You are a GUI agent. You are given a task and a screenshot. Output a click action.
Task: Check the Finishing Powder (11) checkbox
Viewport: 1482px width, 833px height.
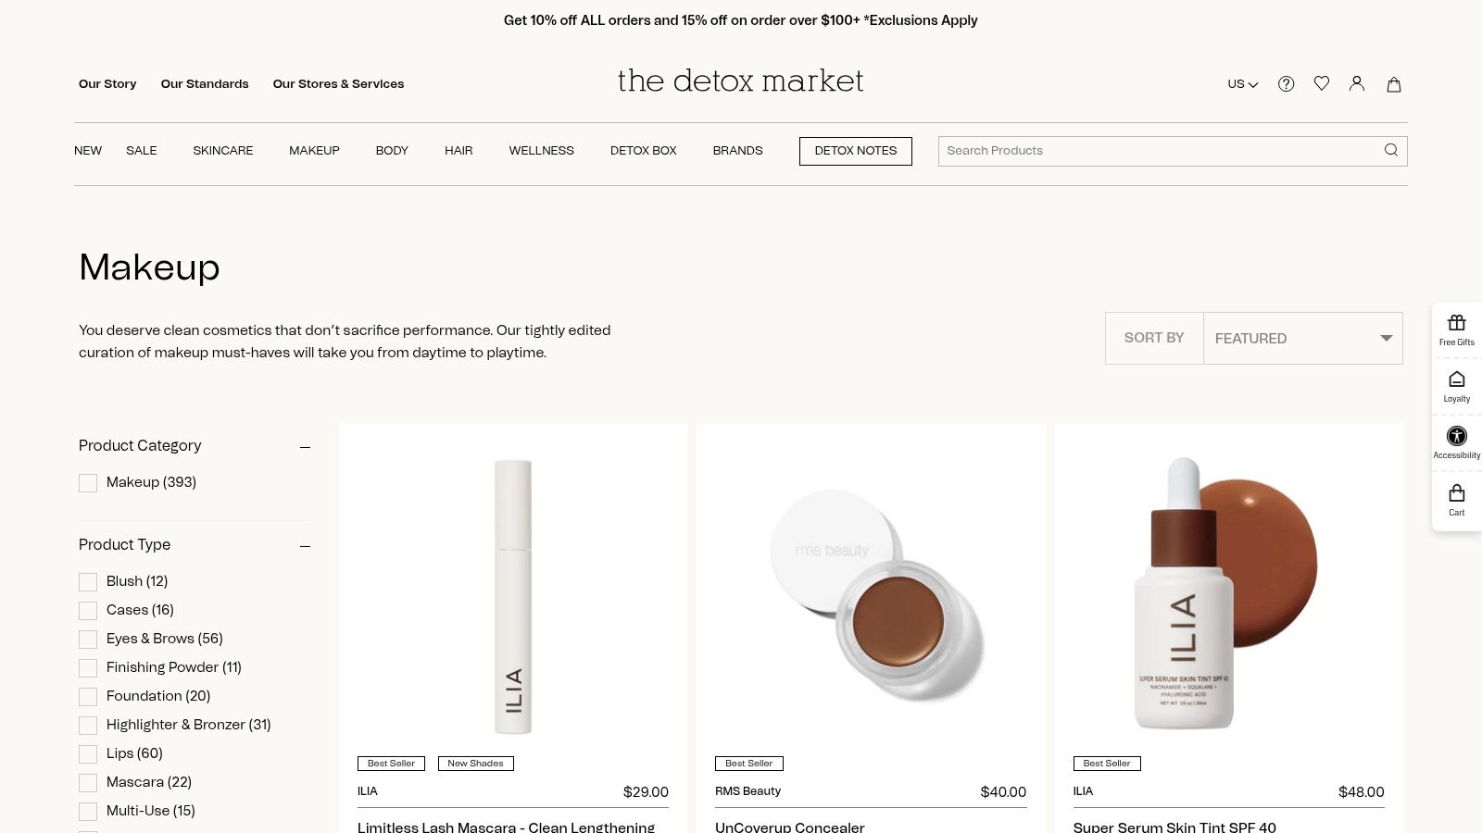coord(88,668)
